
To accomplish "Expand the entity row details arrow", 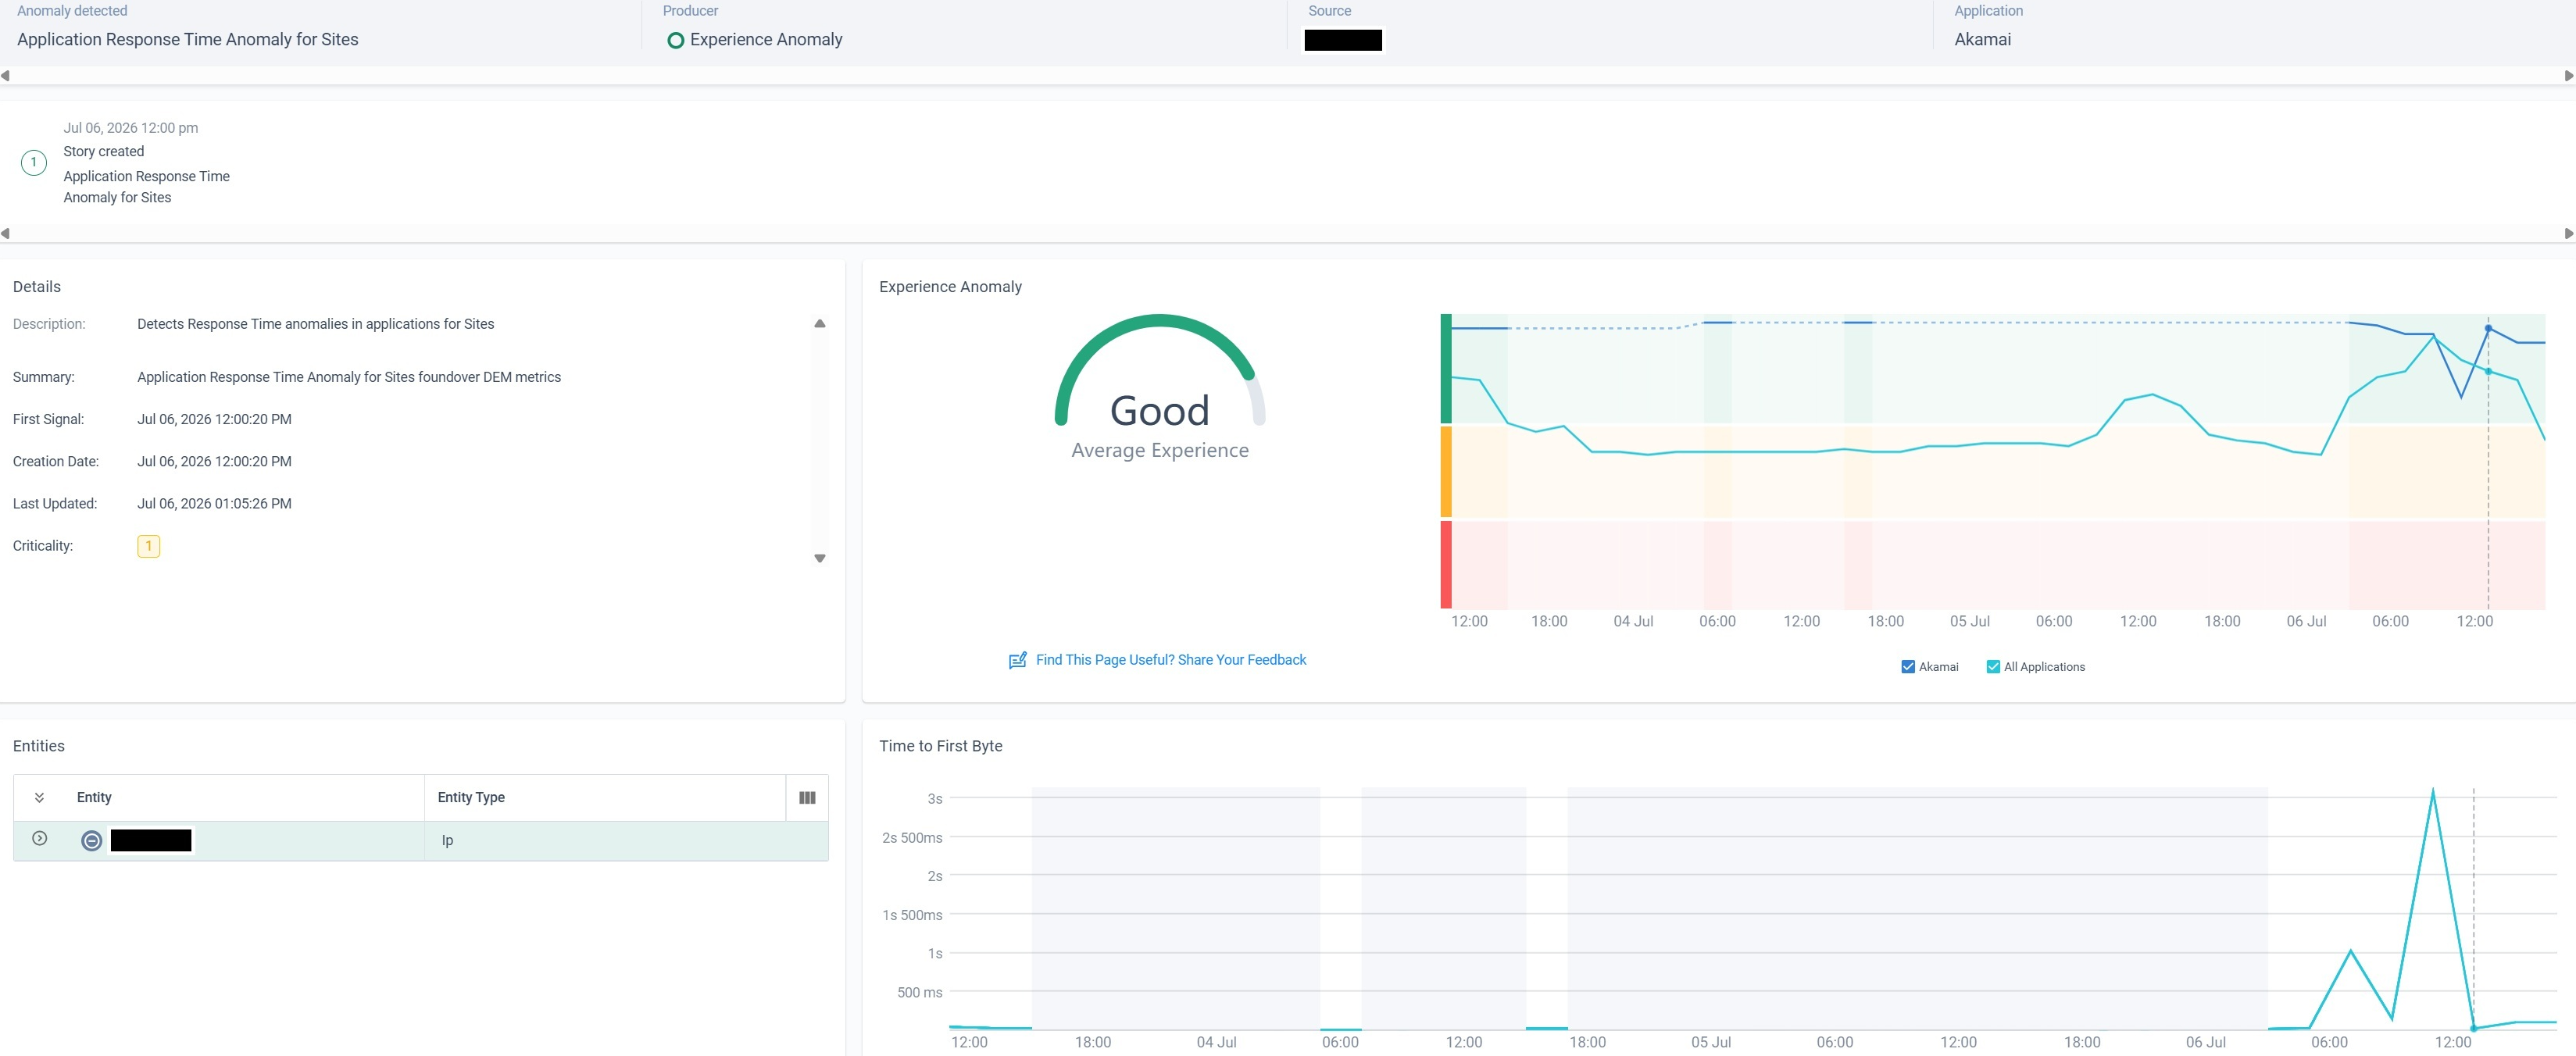I will pyautogui.click(x=39, y=839).
